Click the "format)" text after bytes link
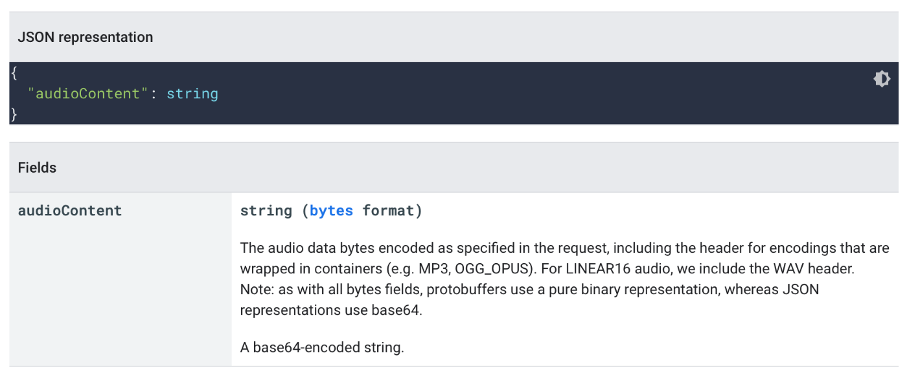 [392, 211]
